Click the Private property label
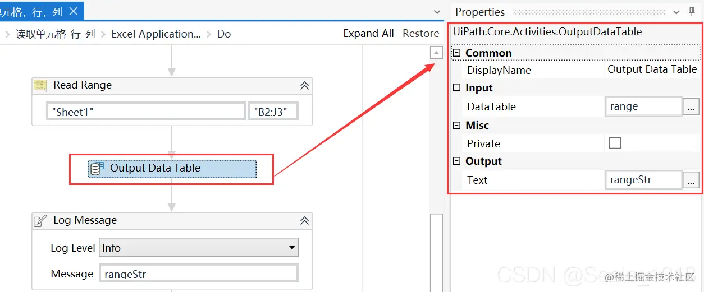Screen dimensions: 704x292 483,143
